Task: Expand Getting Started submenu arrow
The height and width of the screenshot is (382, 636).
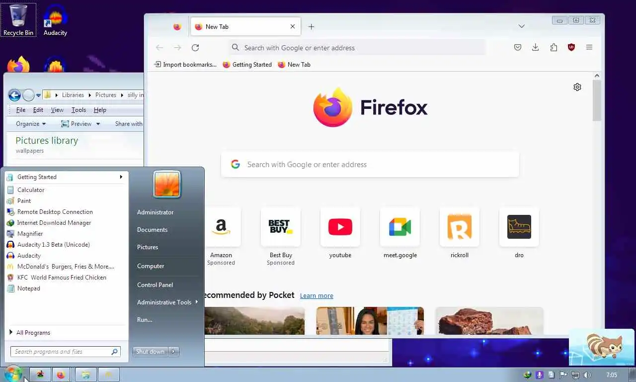Action: [121, 177]
